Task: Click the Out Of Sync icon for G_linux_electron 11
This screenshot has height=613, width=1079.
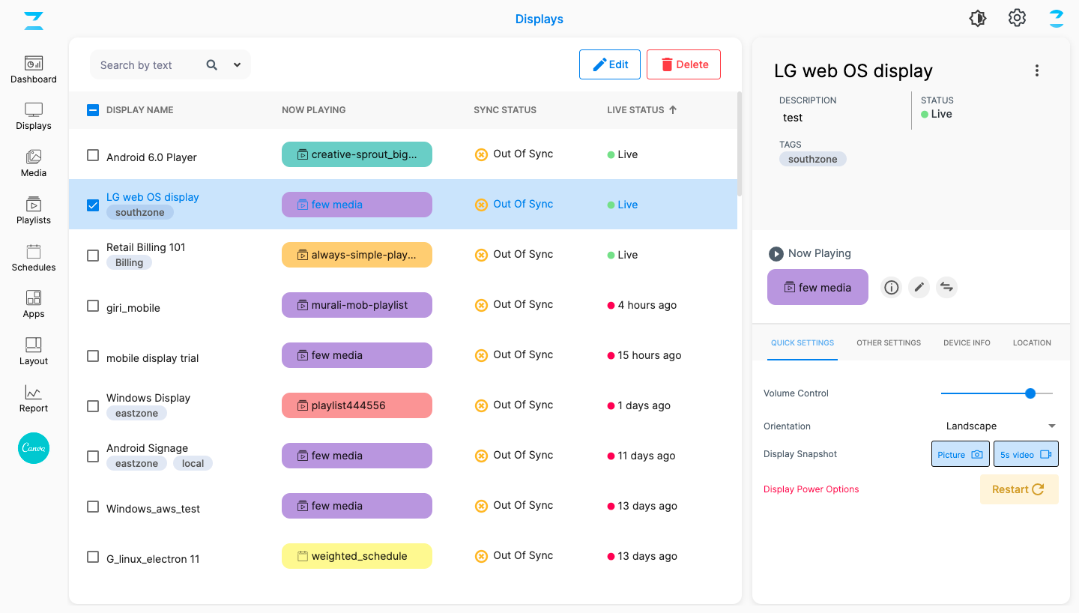Action: pyautogui.click(x=482, y=556)
